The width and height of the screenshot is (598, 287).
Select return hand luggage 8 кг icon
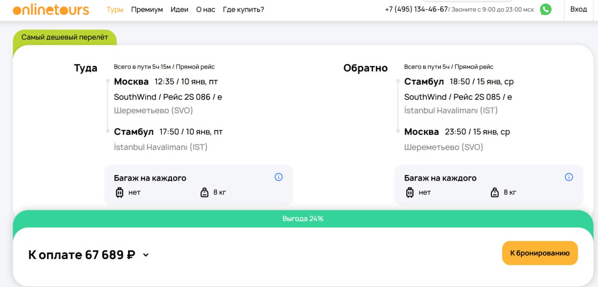(x=494, y=192)
